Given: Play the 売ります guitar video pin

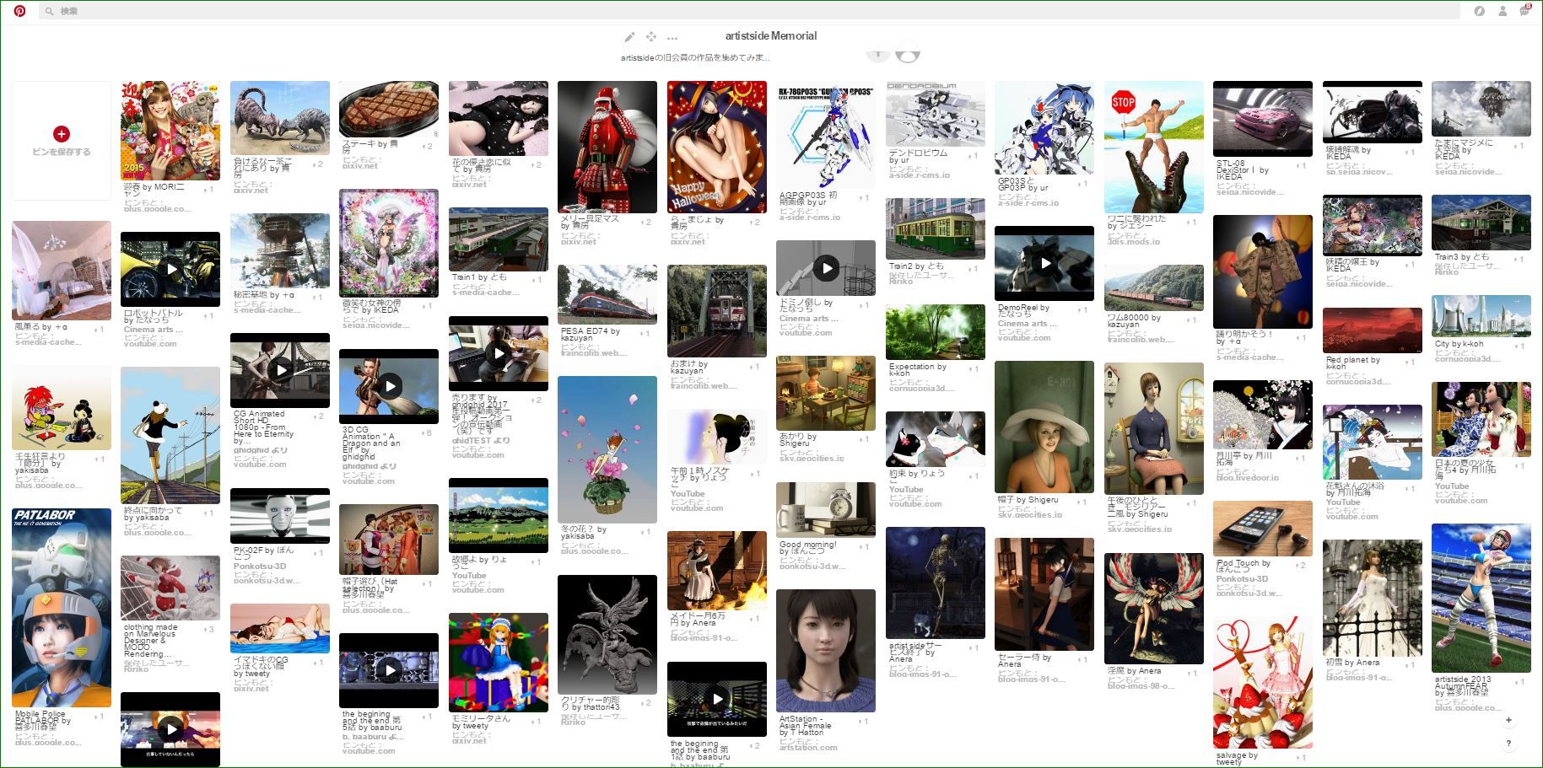Looking at the screenshot, I should [x=499, y=353].
